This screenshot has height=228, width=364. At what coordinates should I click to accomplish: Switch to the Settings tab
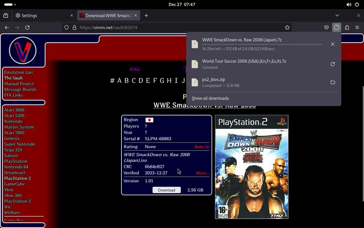click(45, 15)
